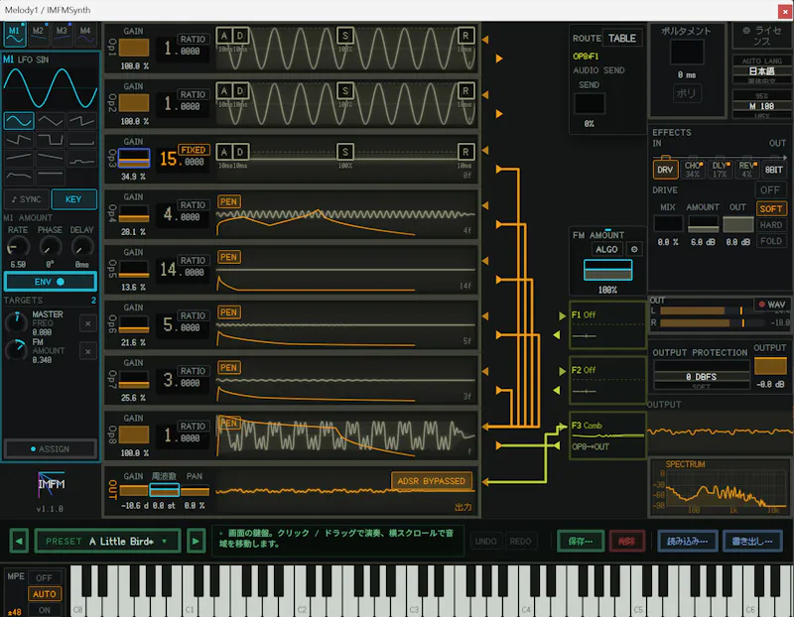Click the 保存 save button
This screenshot has width=794, height=617.
(x=581, y=541)
